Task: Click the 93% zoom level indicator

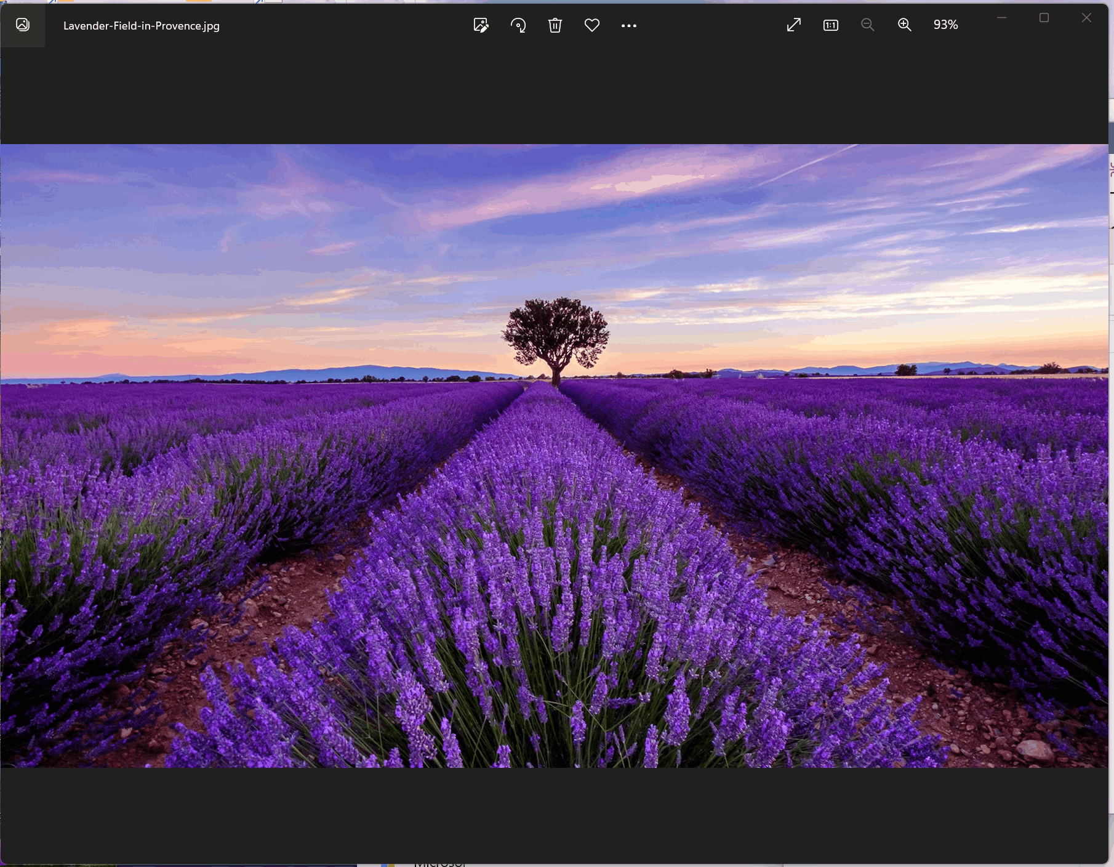Action: (946, 25)
